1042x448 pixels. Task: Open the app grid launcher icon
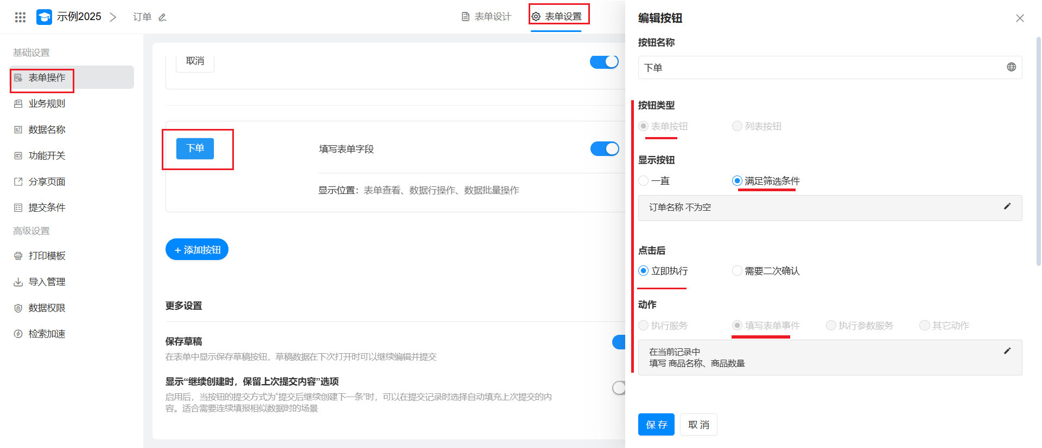[x=20, y=17]
